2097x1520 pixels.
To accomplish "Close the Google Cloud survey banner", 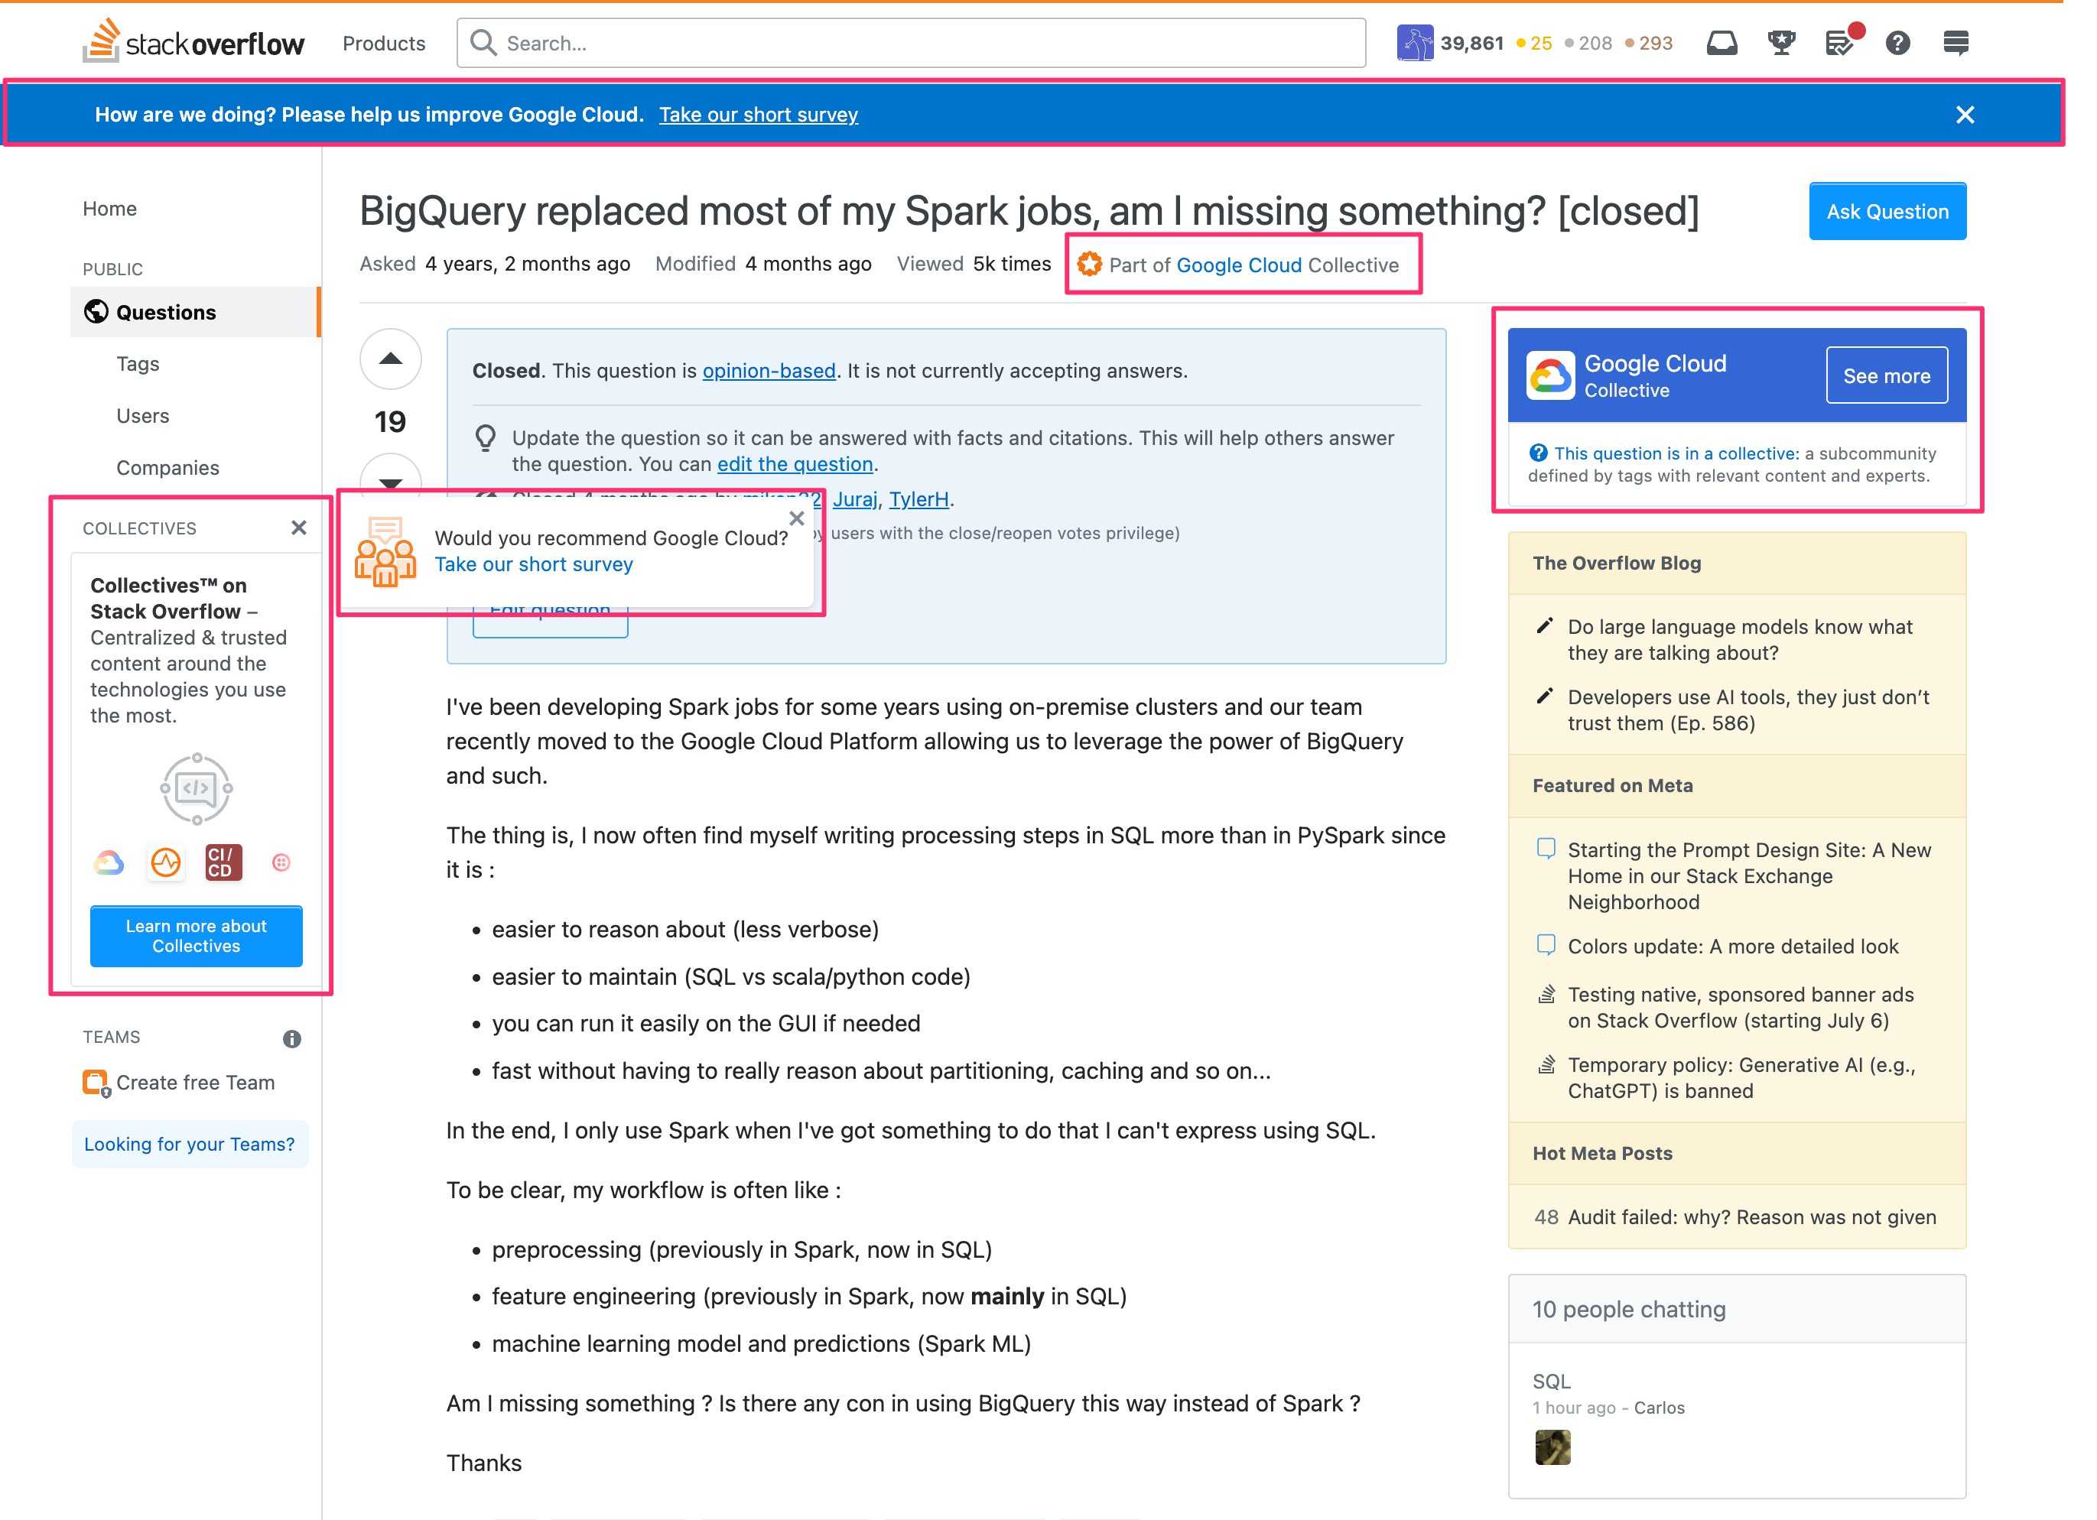I will pos(1967,114).
